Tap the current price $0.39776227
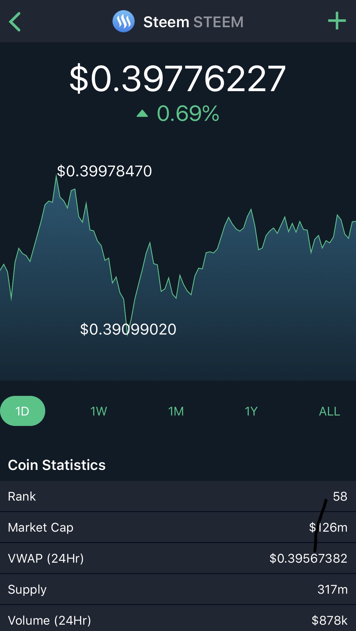 coord(178,79)
